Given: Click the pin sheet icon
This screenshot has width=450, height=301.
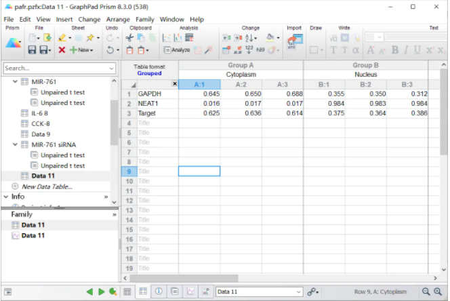Looking at the screenshot, I should click(90, 38).
